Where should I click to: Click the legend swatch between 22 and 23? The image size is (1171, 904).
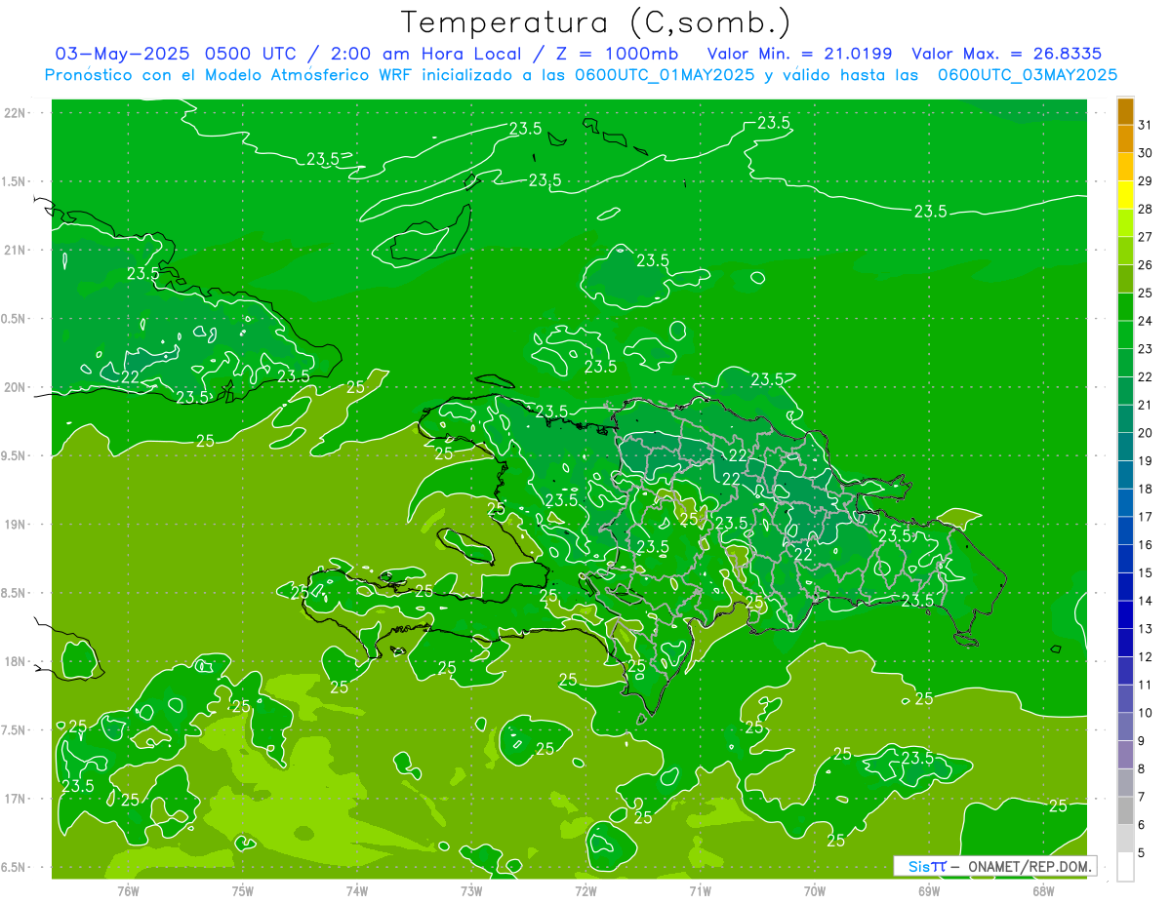1126,363
